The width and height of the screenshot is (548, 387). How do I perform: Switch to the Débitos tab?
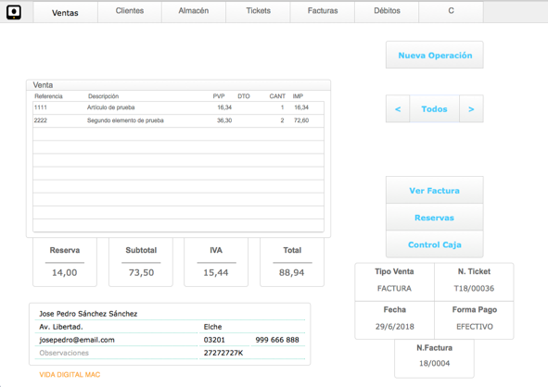tap(387, 11)
